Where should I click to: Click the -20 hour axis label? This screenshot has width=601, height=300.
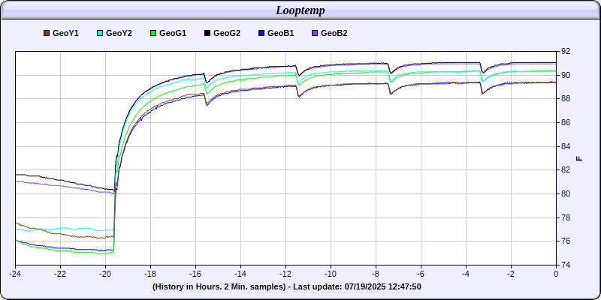[105, 274]
